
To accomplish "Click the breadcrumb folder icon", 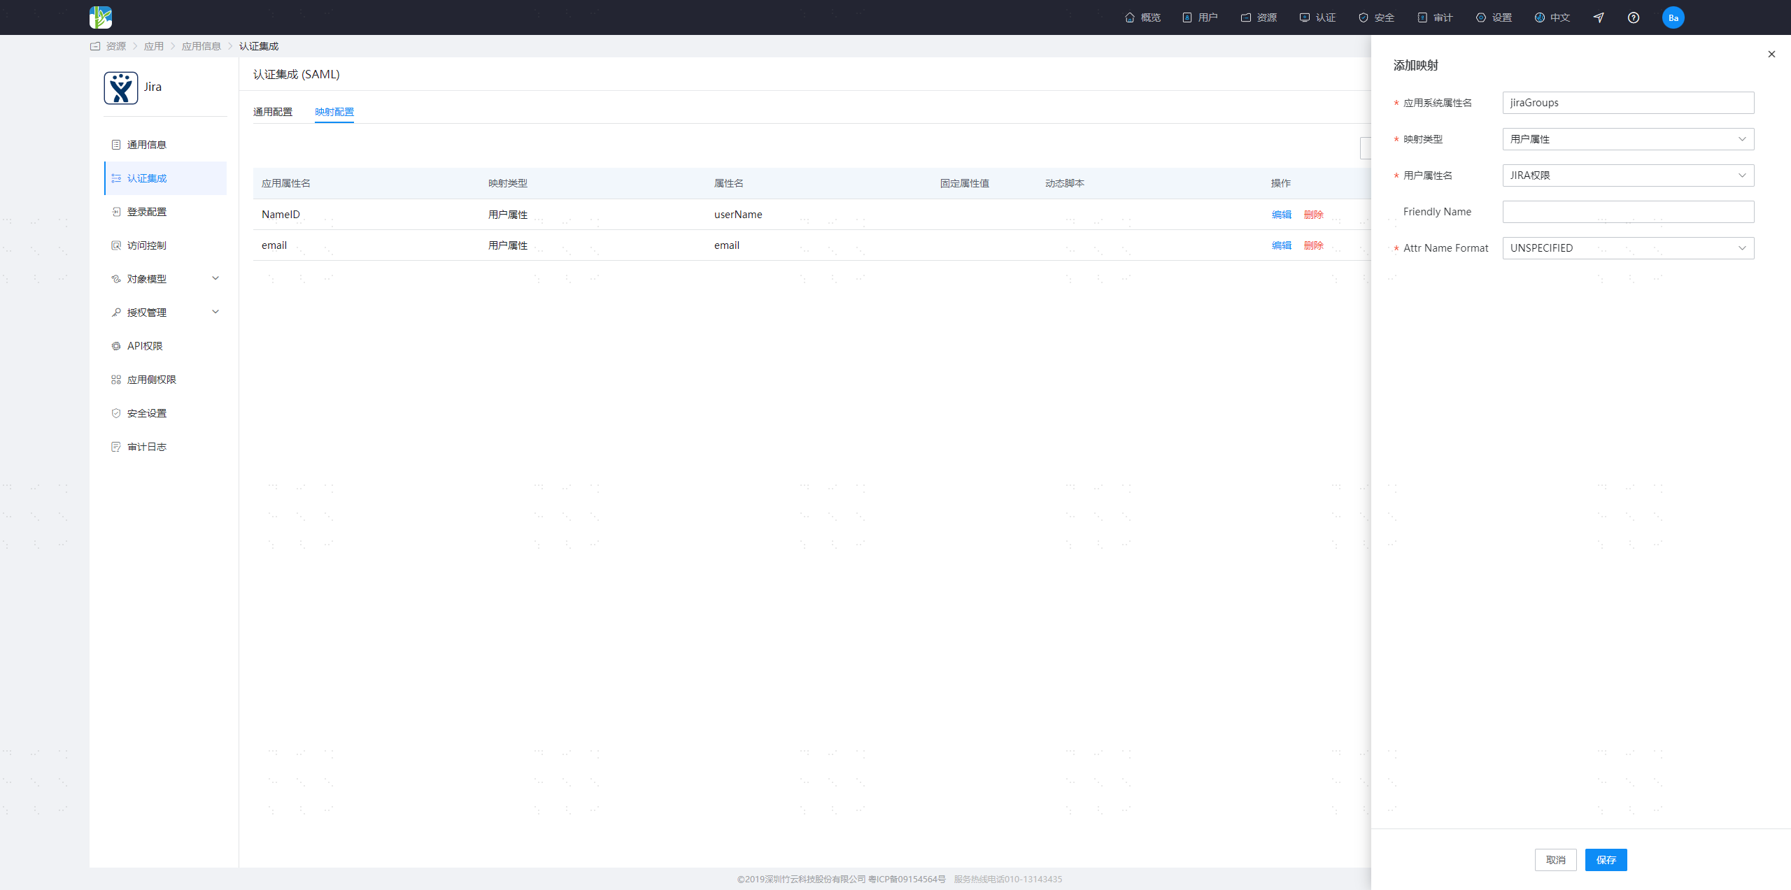I will pos(95,46).
